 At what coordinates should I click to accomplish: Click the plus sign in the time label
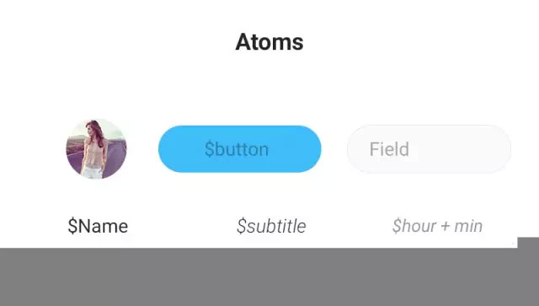pos(446,227)
